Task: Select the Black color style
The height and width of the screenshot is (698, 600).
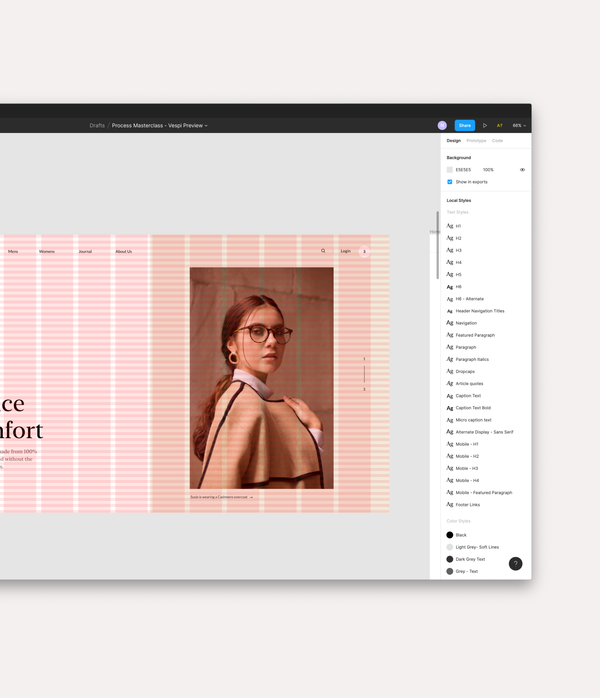Action: (x=486, y=535)
